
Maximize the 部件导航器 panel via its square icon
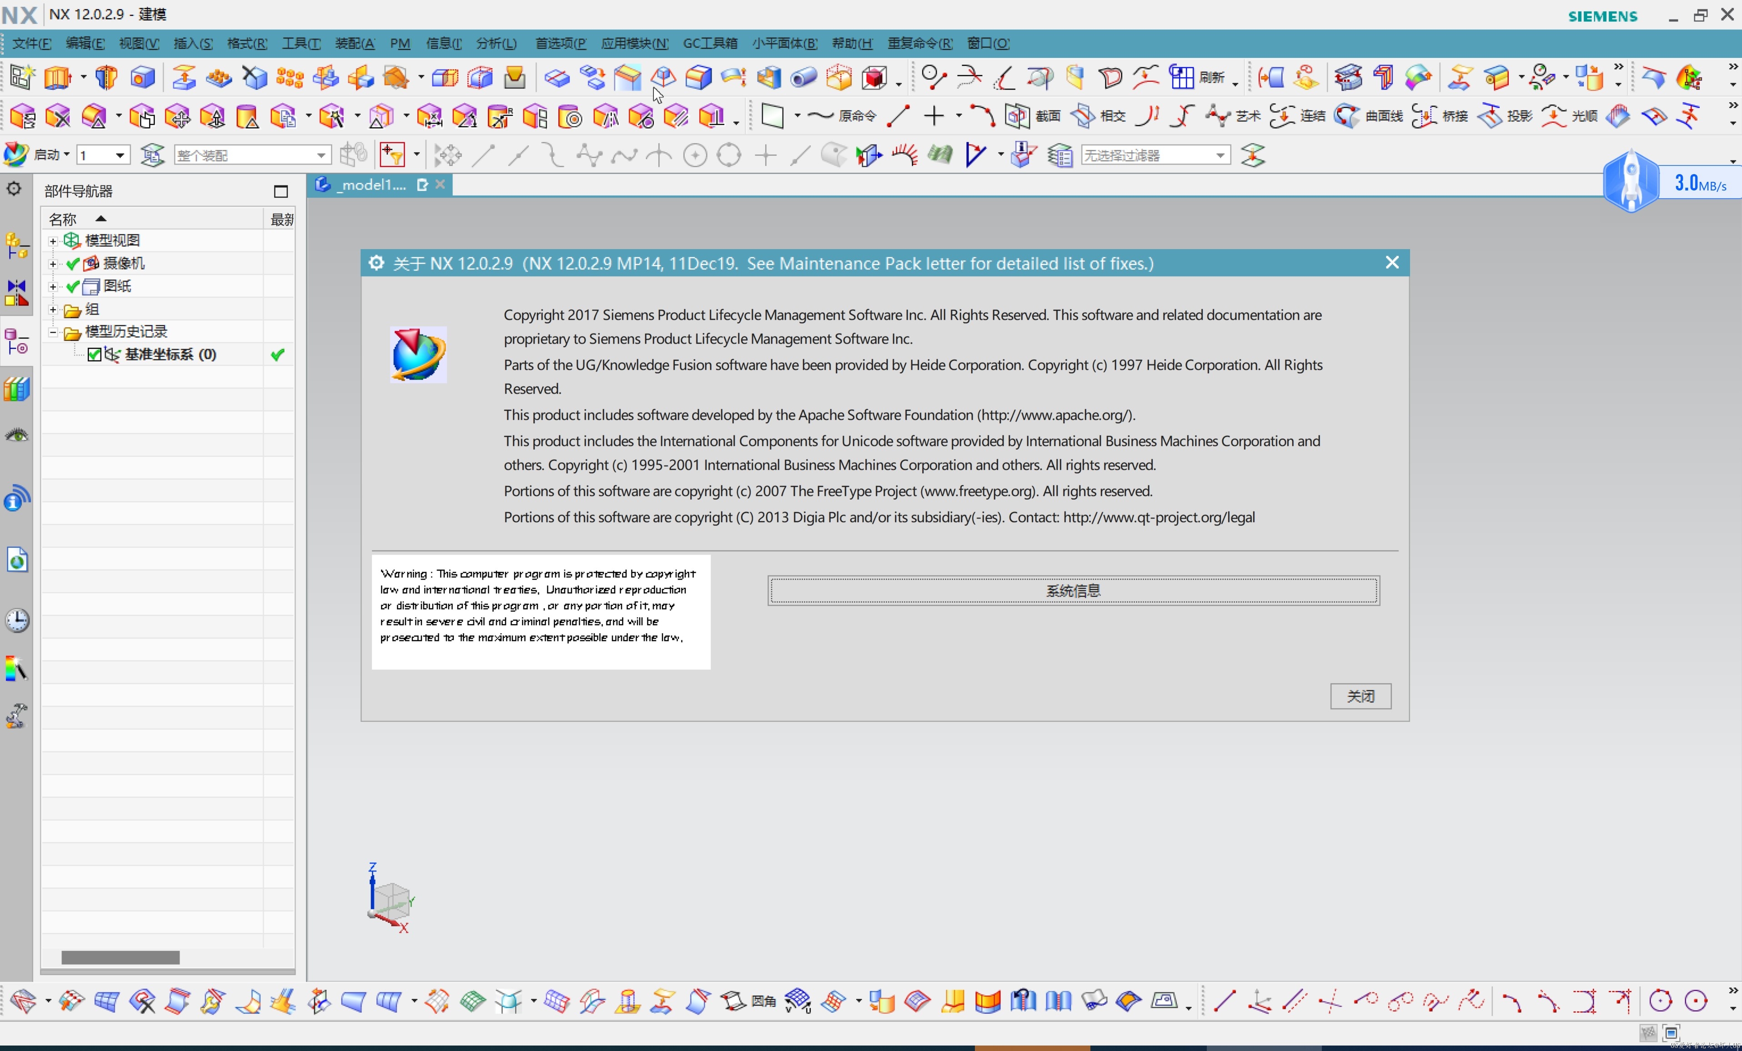281,191
